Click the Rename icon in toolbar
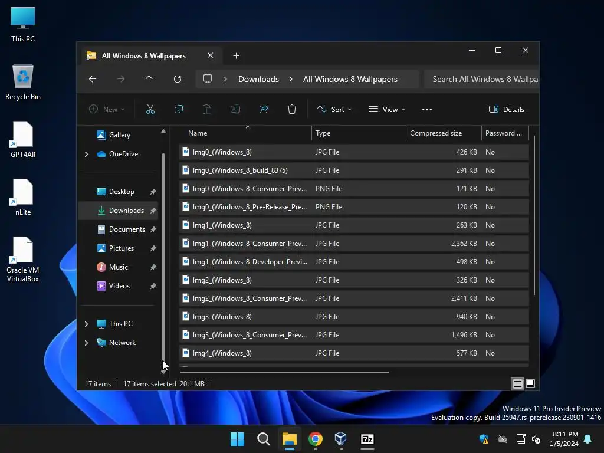Screen dimensions: 604x453 pyautogui.click(x=235, y=109)
